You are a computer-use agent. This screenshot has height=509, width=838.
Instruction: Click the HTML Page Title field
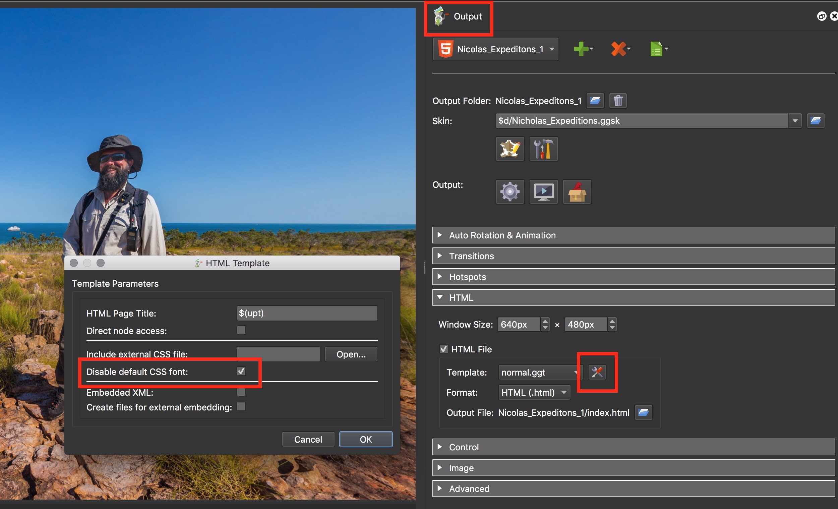tap(307, 313)
